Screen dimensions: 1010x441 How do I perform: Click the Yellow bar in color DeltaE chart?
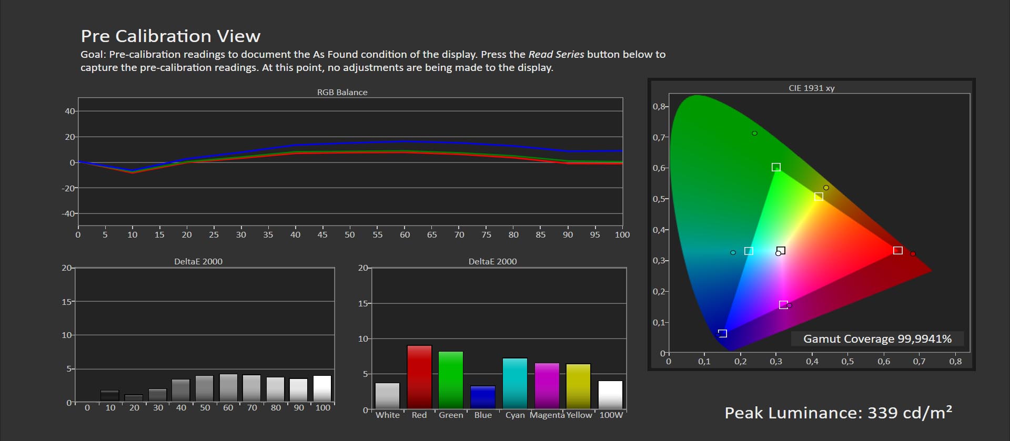pyautogui.click(x=579, y=386)
